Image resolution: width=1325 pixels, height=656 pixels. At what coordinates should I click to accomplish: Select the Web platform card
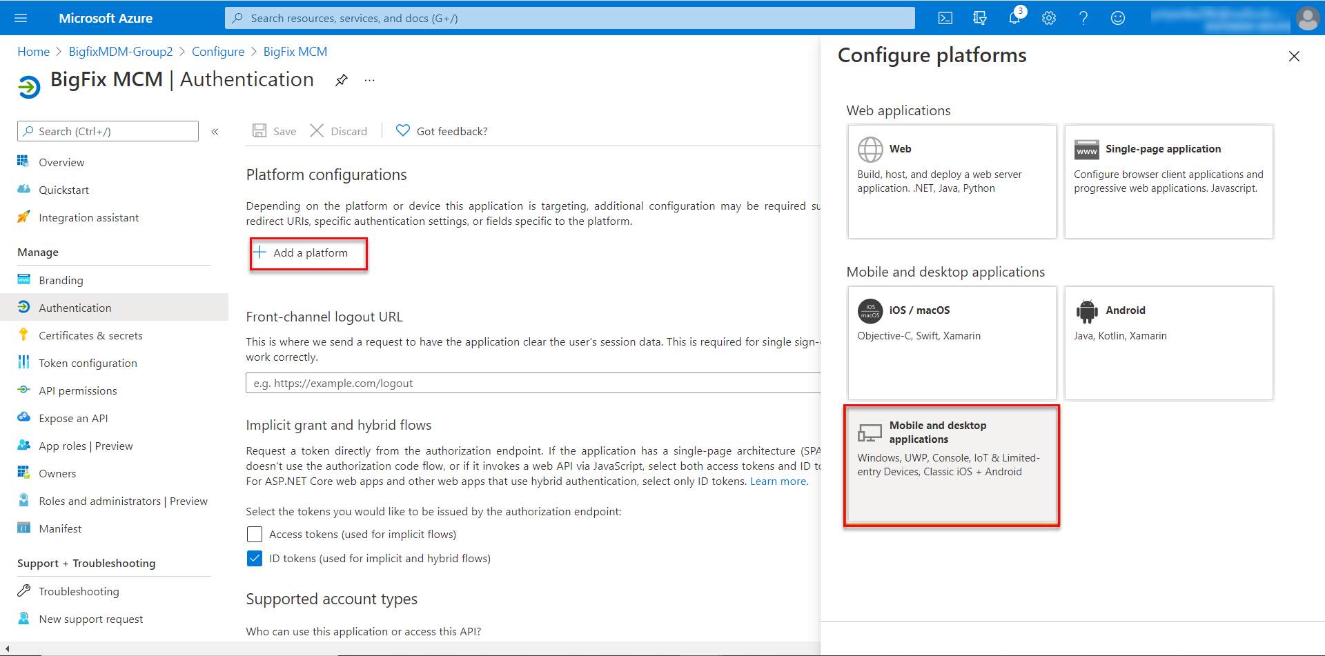(952, 181)
